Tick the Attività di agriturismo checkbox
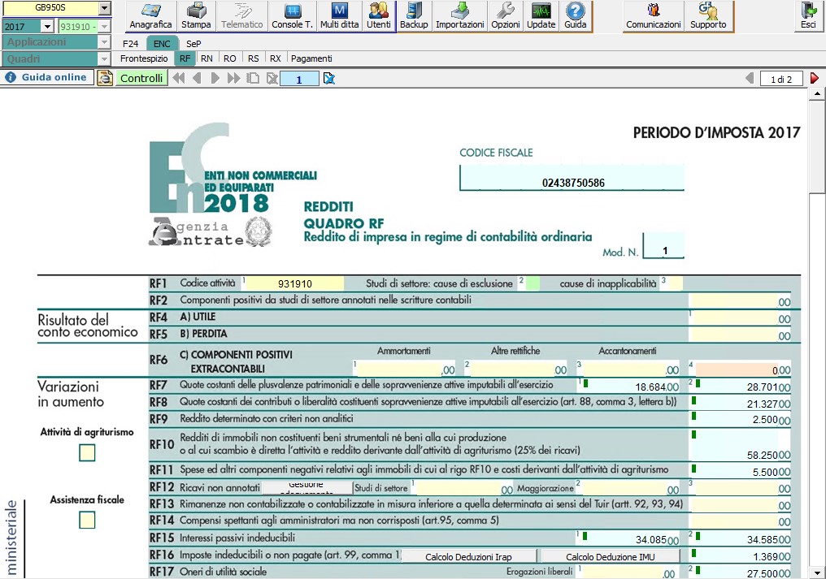 click(x=87, y=452)
